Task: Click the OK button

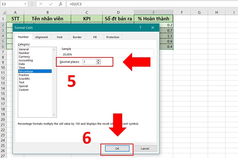Action: [117, 149]
